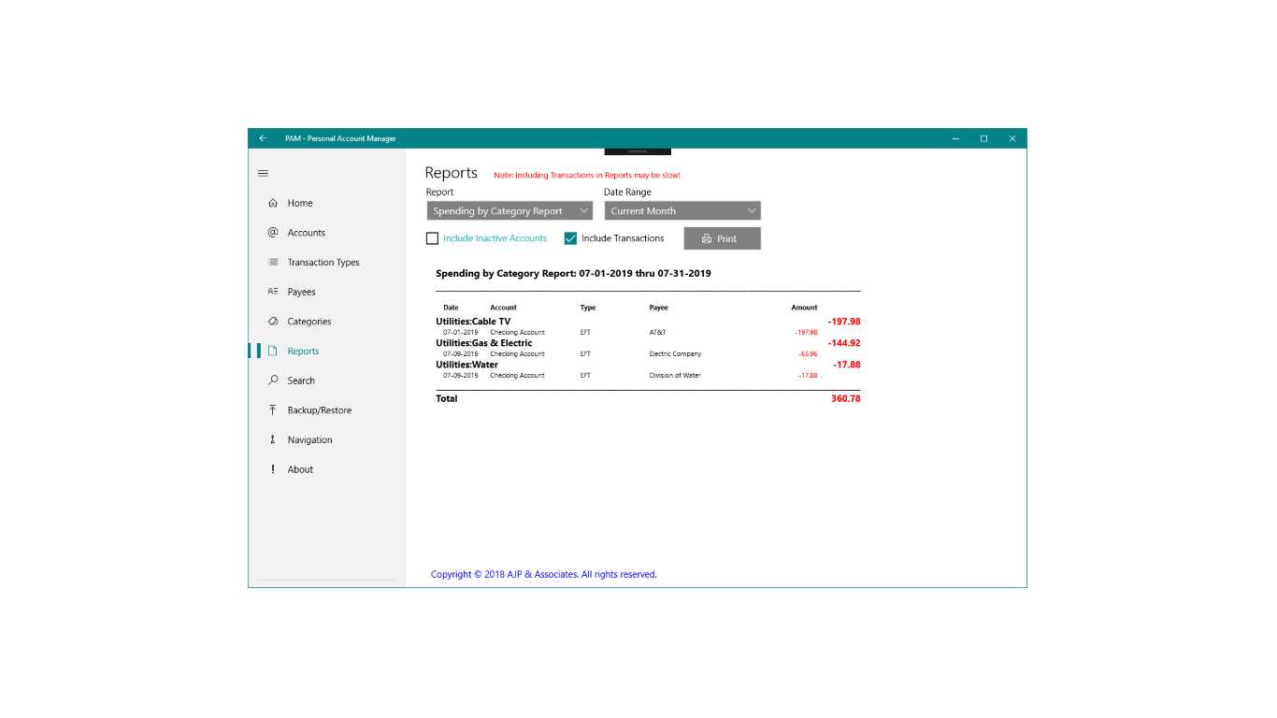This screenshot has height=718, width=1277.
Task: Click the Payee column header
Action: click(658, 308)
